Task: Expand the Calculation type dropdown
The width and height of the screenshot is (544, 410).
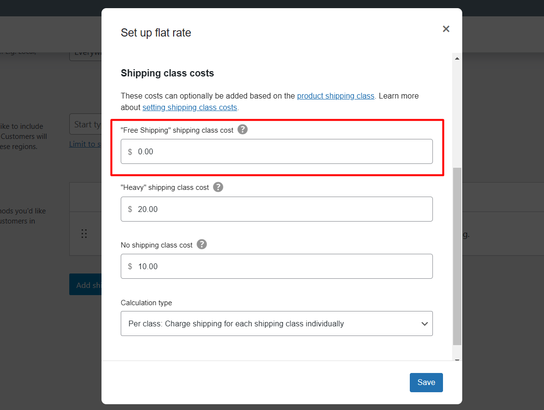Action: pos(277,323)
